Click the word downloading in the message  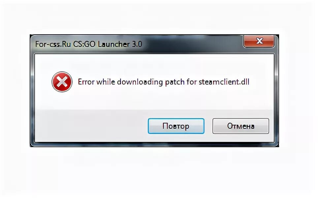pos(140,82)
